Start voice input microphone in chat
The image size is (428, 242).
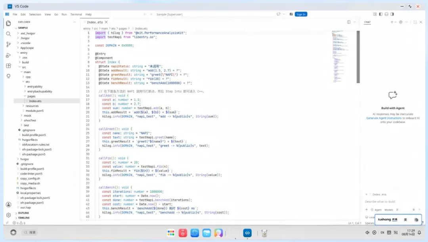(413, 210)
